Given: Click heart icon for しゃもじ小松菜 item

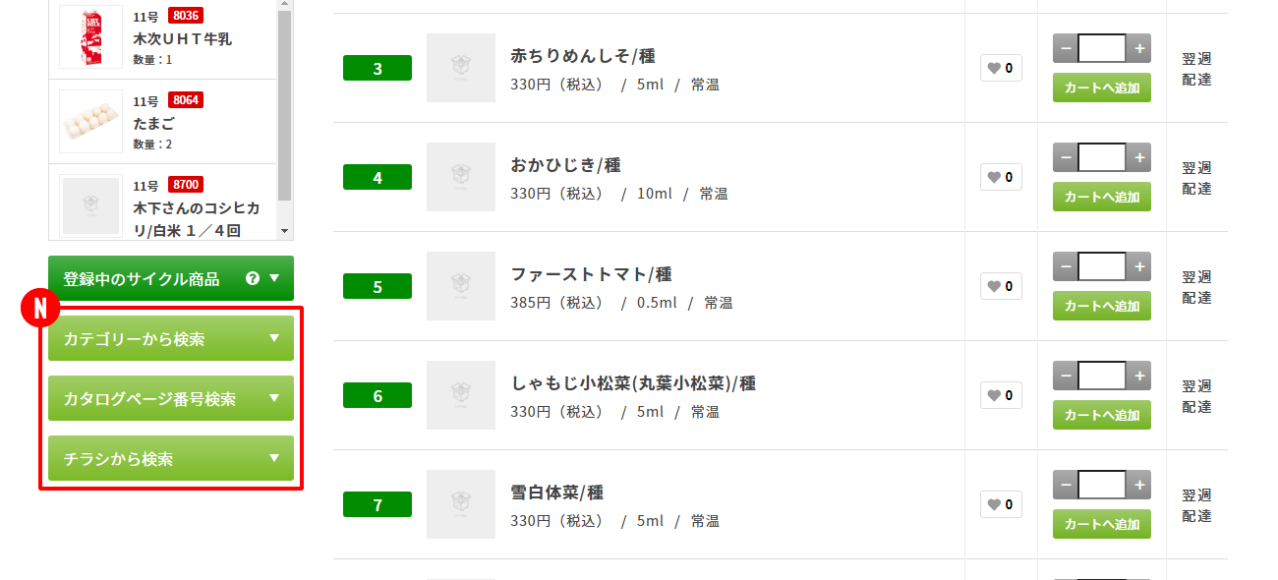Looking at the screenshot, I should pyautogui.click(x=1001, y=395).
